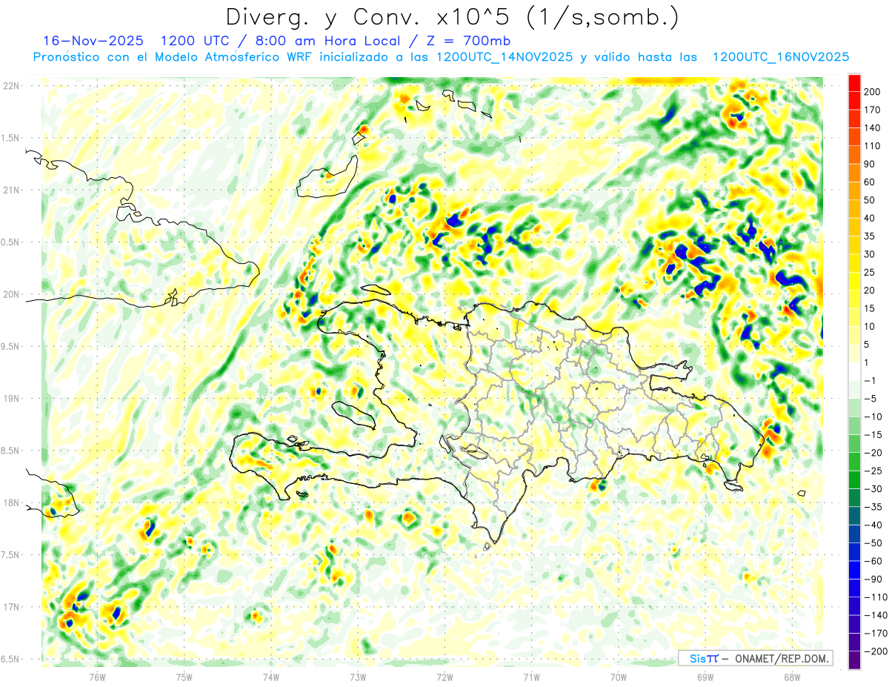Click the '68W' longitude label
Viewport: 889px width, 687px height.
(792, 677)
